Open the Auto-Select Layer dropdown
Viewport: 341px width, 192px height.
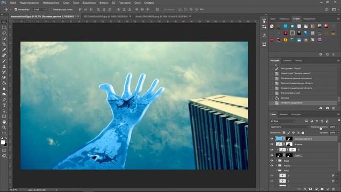(39, 10)
